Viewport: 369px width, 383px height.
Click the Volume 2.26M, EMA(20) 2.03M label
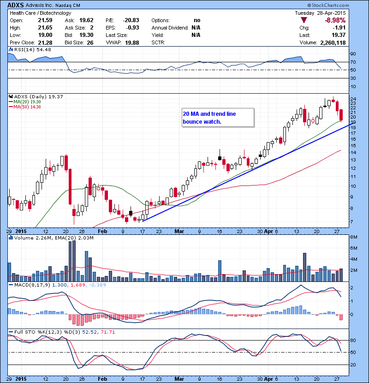(54, 238)
